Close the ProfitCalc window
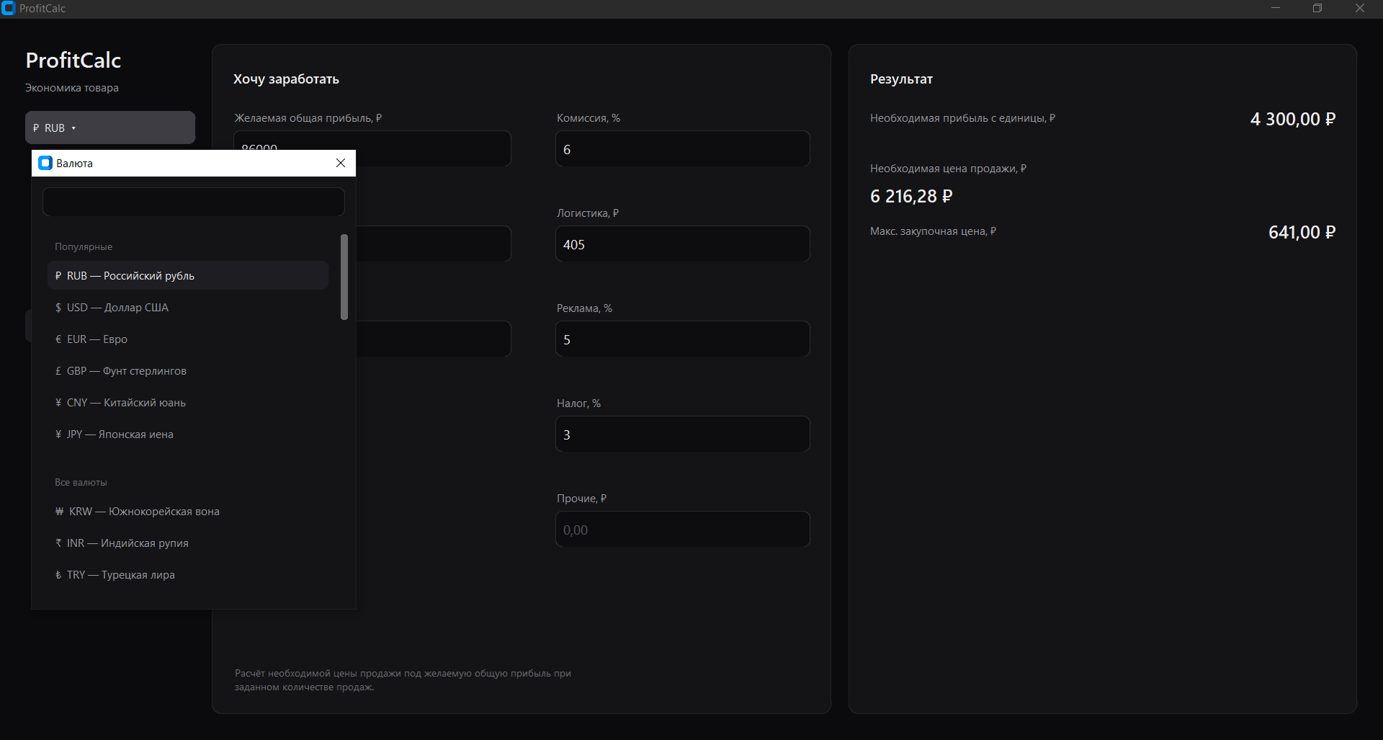 click(1360, 9)
